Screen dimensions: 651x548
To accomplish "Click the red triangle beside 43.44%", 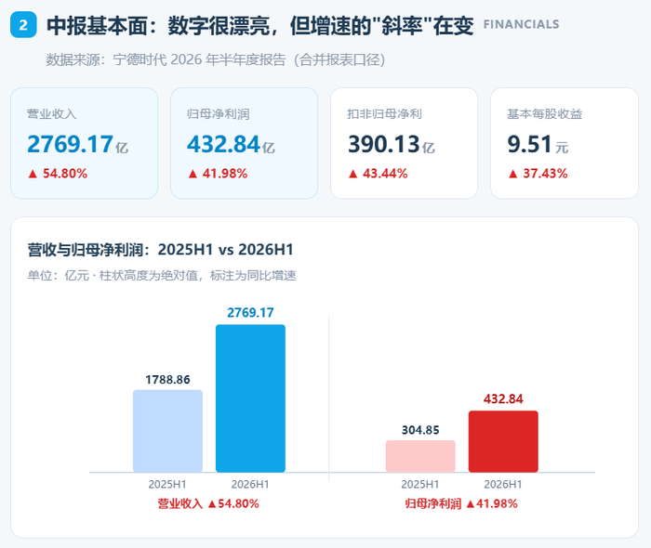I will pos(352,174).
